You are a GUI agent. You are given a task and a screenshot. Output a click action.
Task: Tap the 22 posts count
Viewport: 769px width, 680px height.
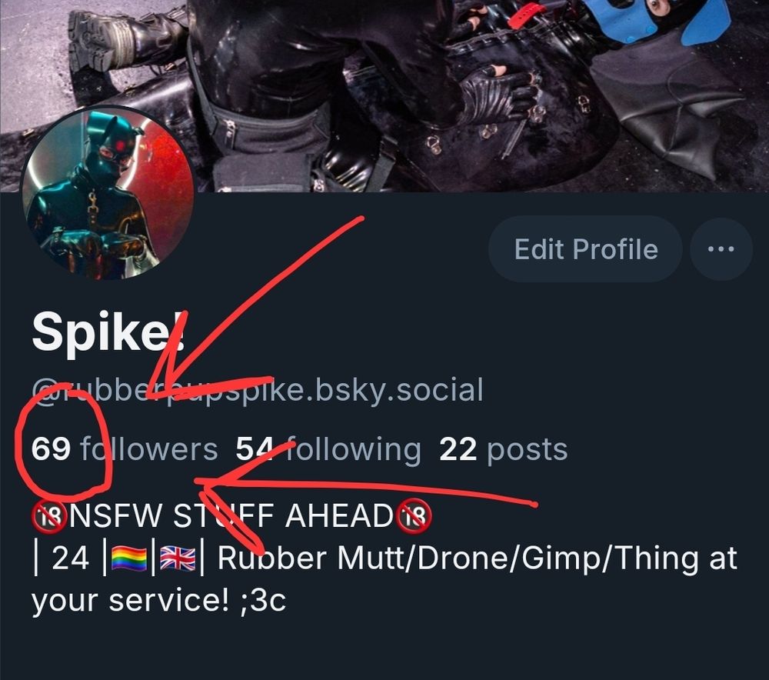[504, 450]
